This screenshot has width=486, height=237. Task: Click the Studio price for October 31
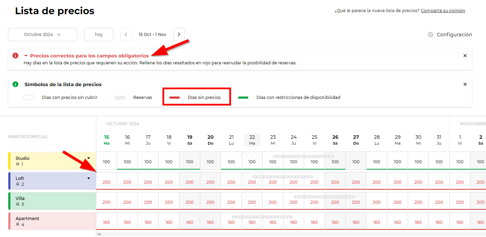(x=439, y=162)
